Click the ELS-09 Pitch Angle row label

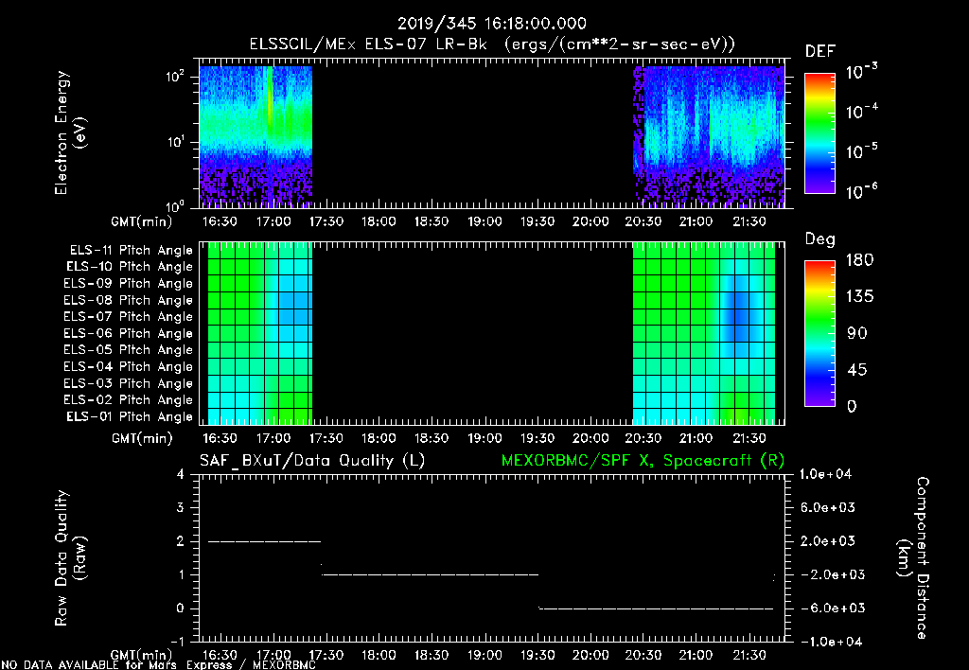click(129, 284)
